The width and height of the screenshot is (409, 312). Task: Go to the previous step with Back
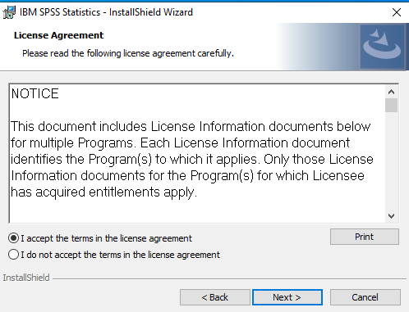tap(215, 297)
